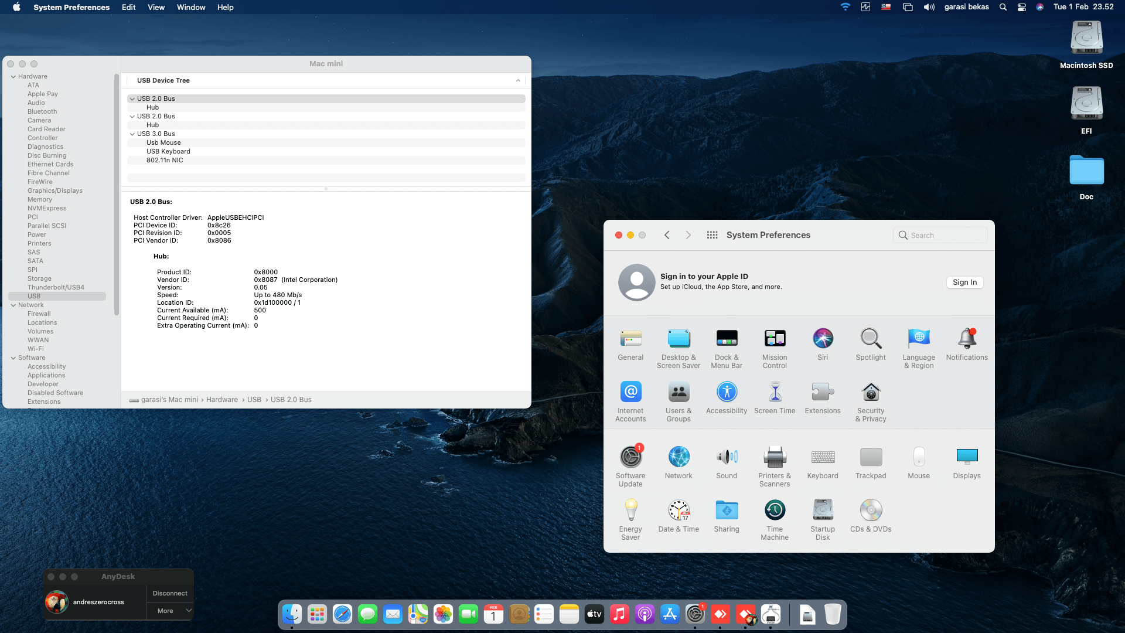Viewport: 1125px width, 633px height.
Task: Click inside the System Preferences search field
Action: (x=940, y=234)
